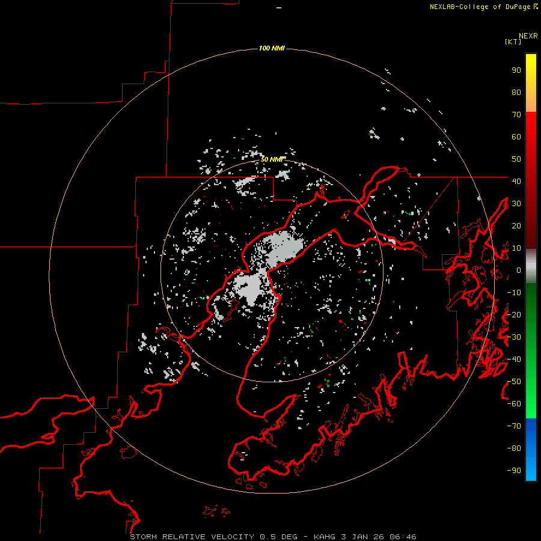The width and height of the screenshot is (541, 541).
Task: Click the -20 value on the scale
Action: pyautogui.click(x=514, y=314)
